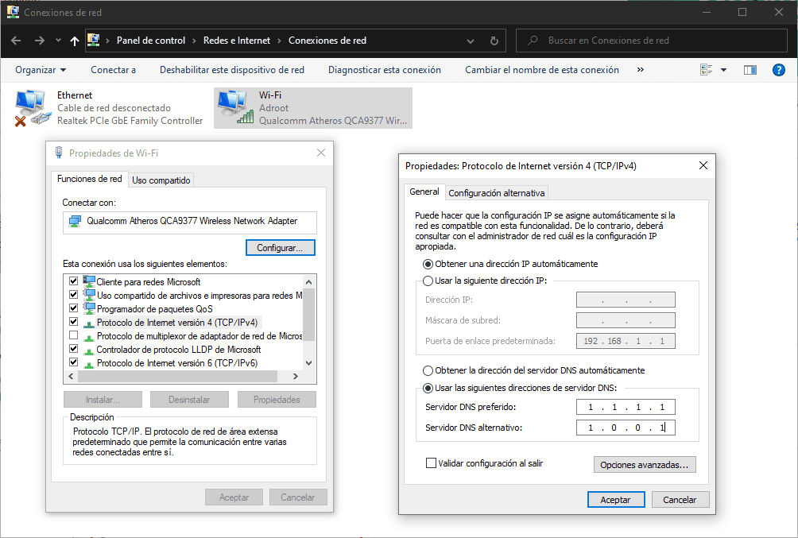
Task: Select the Wi-Fi adapter icon
Action: [x=235, y=107]
